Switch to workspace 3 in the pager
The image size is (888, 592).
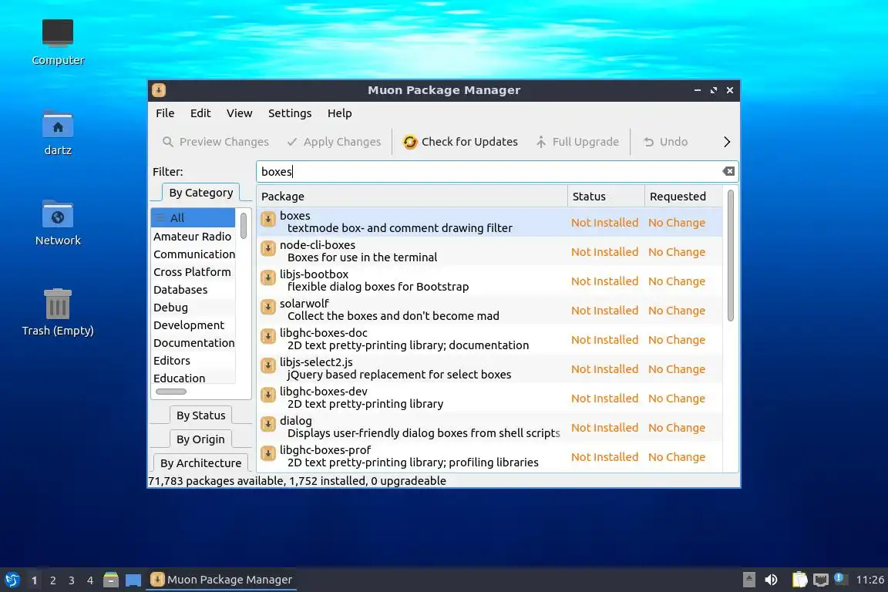(x=72, y=580)
